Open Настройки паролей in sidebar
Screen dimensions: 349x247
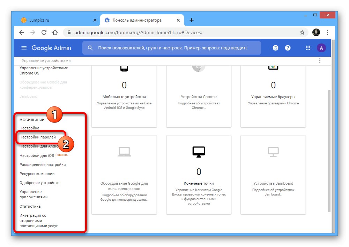[38, 137]
